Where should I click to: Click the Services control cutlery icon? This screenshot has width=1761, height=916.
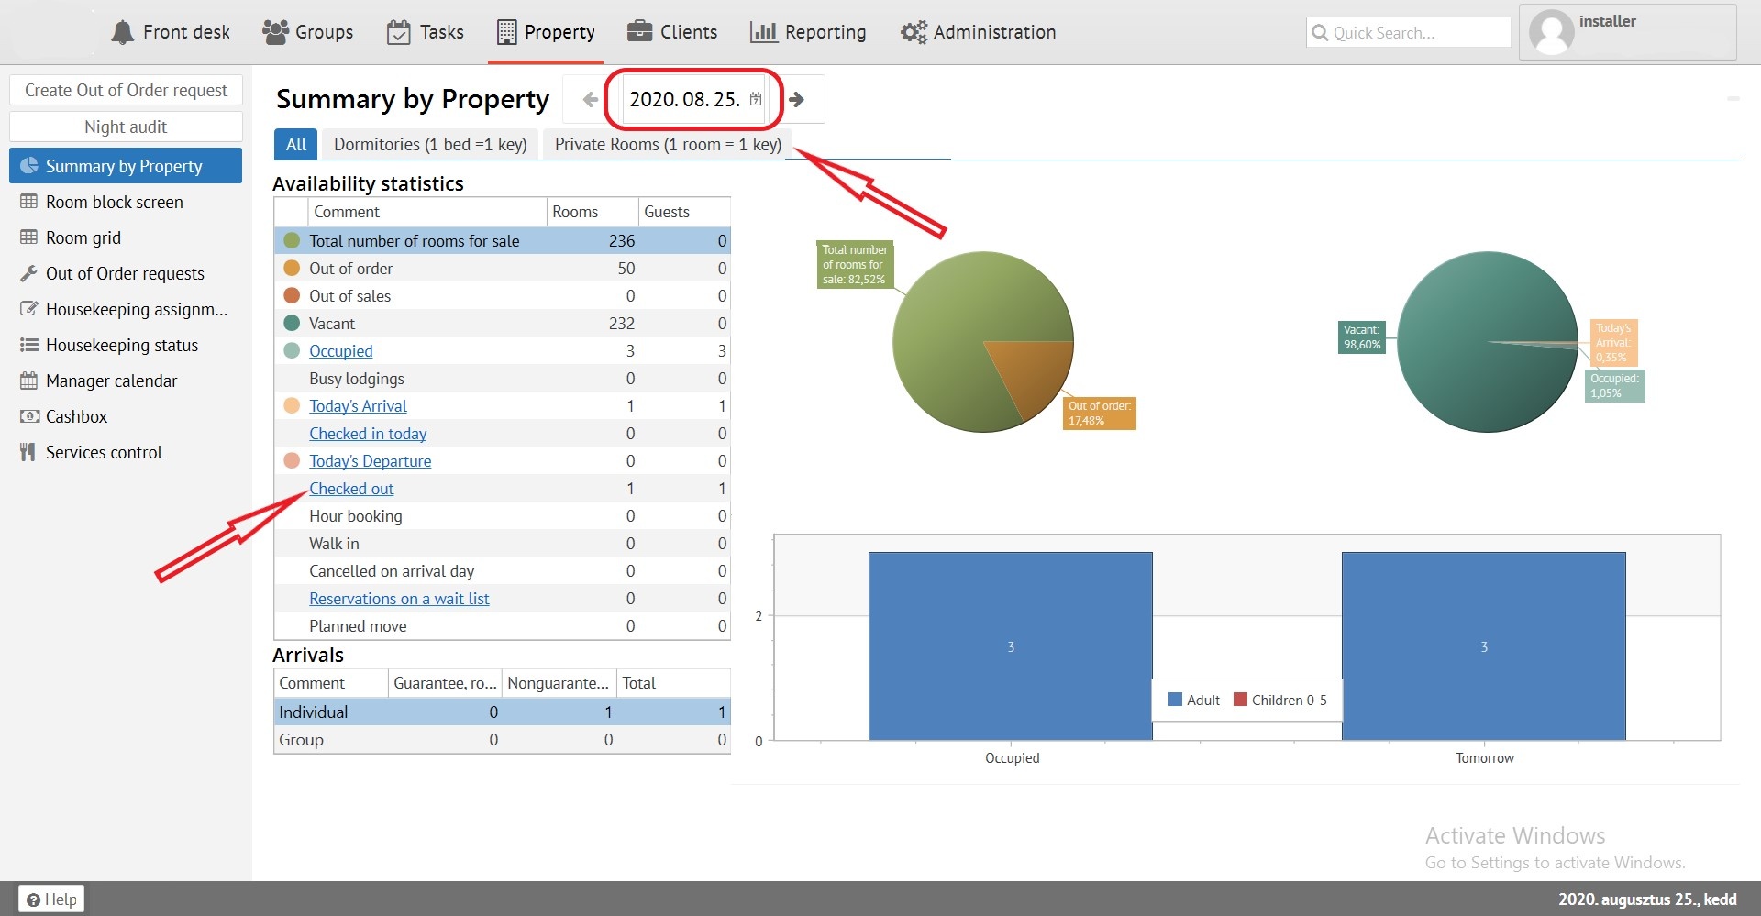(x=28, y=452)
